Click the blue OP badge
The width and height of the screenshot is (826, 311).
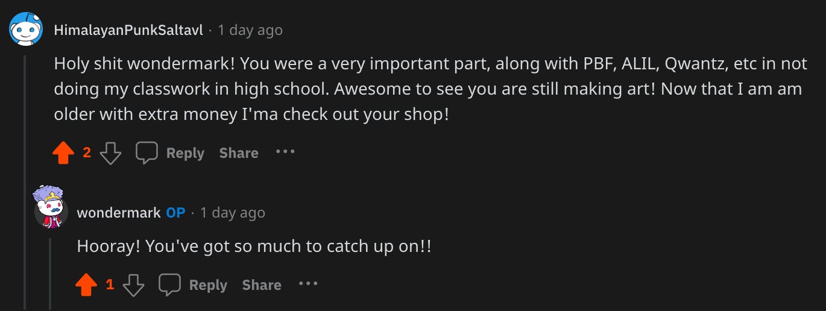click(175, 213)
